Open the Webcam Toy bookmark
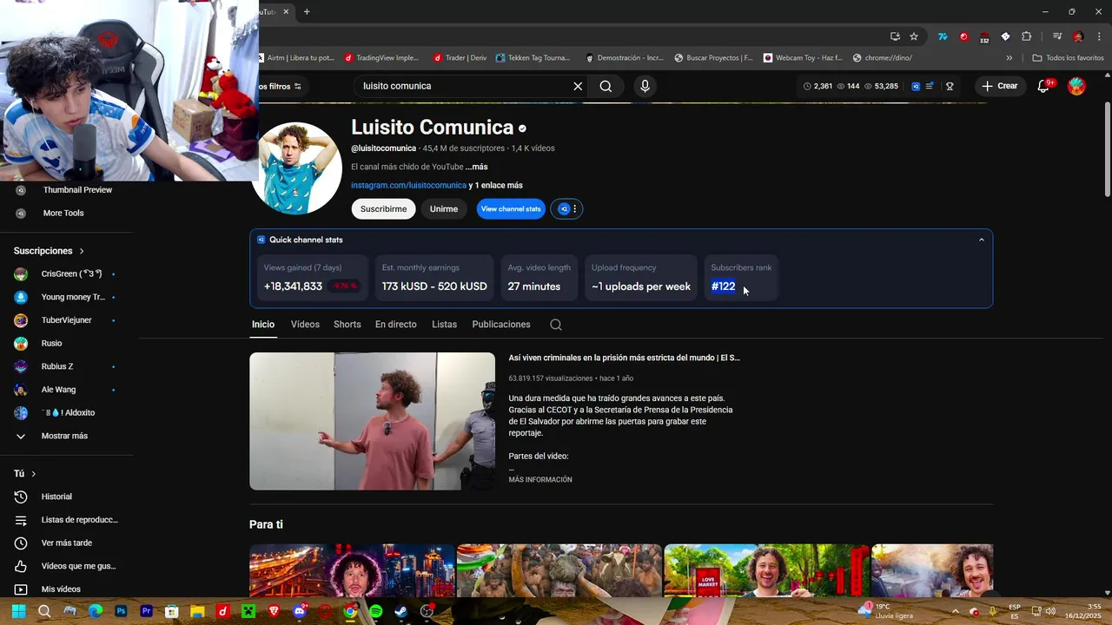Image resolution: width=1112 pixels, height=625 pixels. click(x=803, y=58)
